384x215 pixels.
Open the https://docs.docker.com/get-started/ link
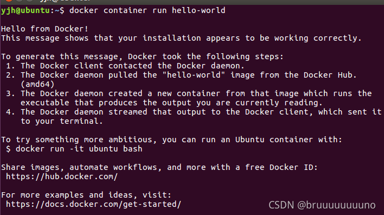coord(93,204)
